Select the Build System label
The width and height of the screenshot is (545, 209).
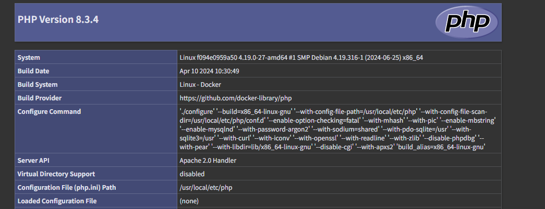(38, 84)
